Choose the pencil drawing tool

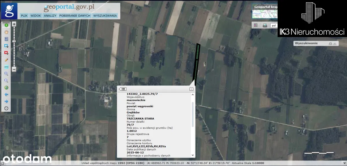point(6,60)
